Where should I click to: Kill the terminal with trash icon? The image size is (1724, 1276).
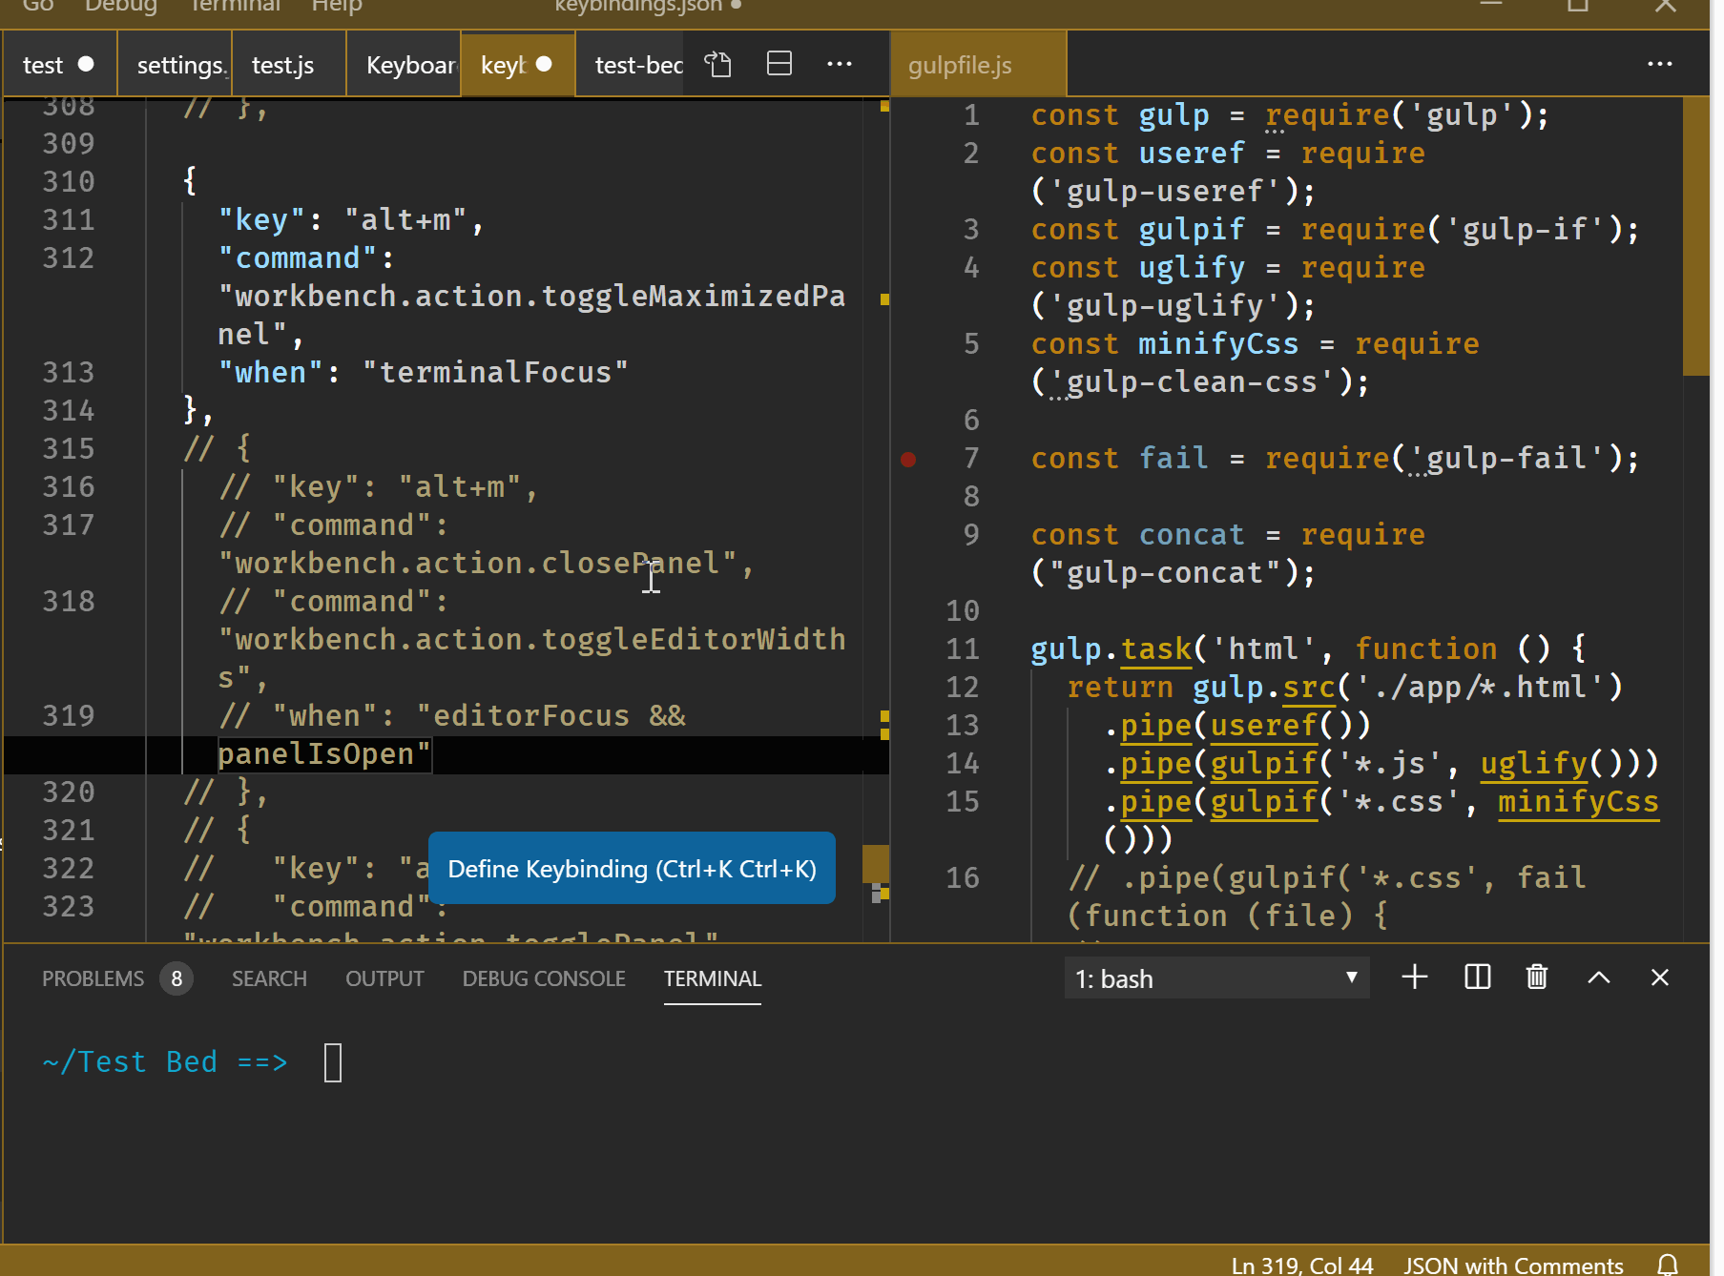click(x=1537, y=978)
